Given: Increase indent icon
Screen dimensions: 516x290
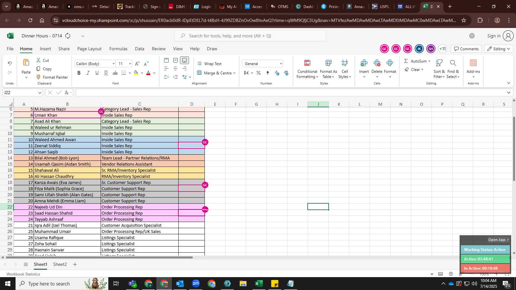Looking at the screenshot, I should [x=175, y=77].
